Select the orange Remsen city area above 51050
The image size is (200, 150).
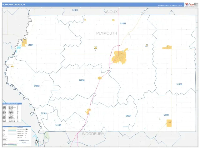coord(167,47)
